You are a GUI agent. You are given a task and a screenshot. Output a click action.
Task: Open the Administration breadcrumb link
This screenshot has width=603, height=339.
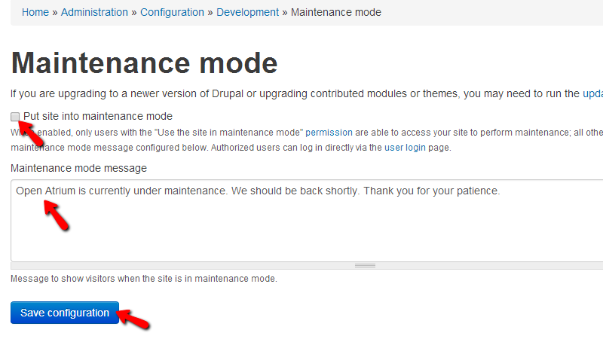click(94, 12)
